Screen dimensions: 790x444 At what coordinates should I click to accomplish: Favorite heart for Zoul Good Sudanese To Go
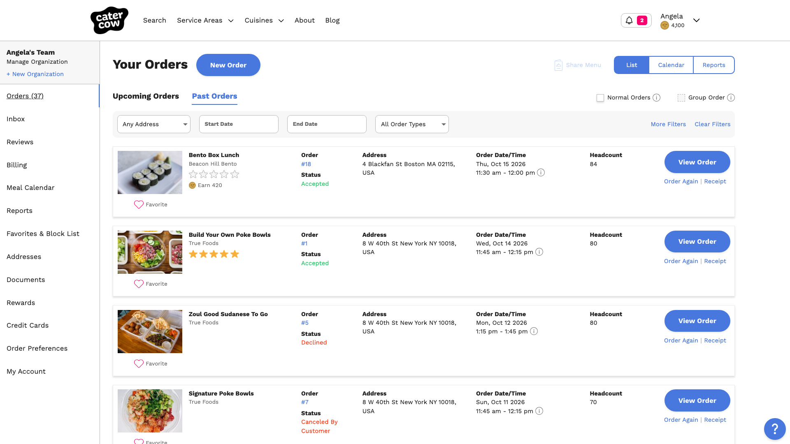pos(139,364)
